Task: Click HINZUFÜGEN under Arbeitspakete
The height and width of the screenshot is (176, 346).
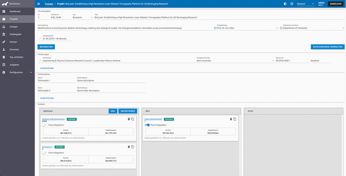Action: tap(47, 98)
